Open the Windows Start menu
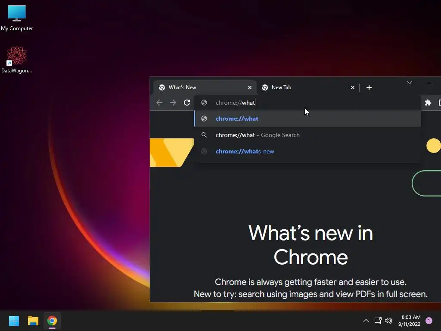The image size is (441, 331). pos(14,321)
